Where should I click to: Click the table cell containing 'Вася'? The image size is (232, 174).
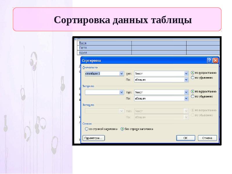point(104,43)
